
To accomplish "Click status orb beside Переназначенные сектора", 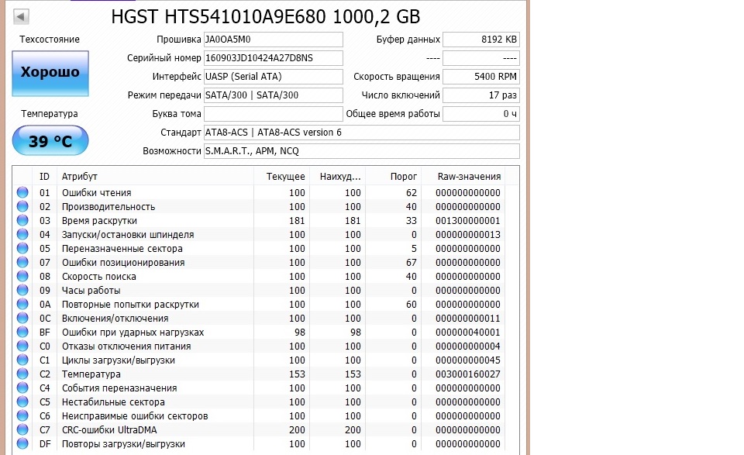I will pyautogui.click(x=22, y=249).
